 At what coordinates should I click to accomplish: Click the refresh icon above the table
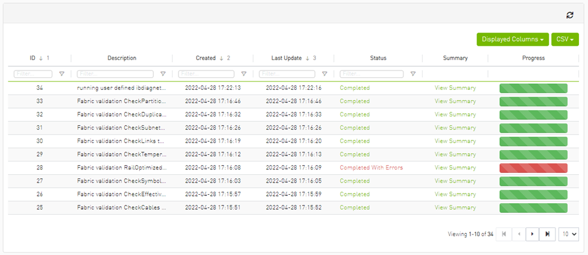(570, 14)
